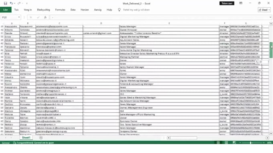
Task: Customize the Quick Access Toolbar
Action: [x=27, y=4]
